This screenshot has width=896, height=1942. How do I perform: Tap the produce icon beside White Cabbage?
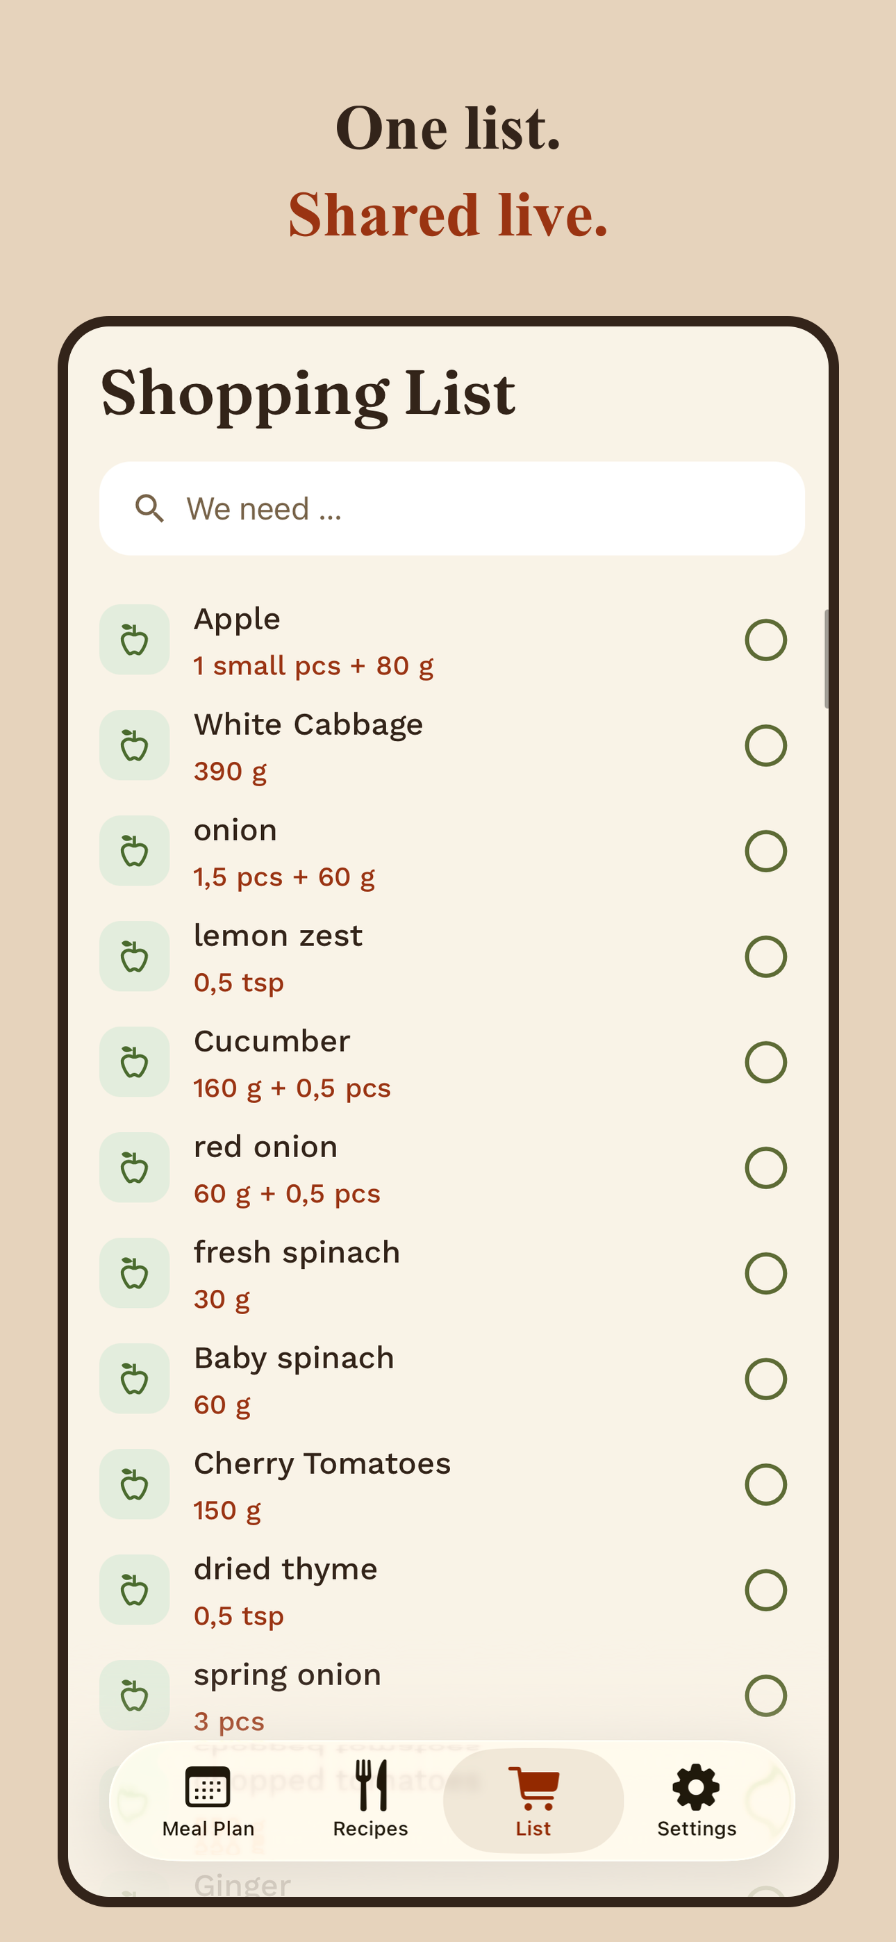click(134, 745)
